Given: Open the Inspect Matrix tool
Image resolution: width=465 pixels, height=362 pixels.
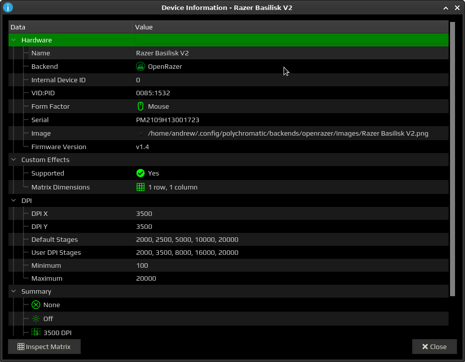Looking at the screenshot, I should 44,347.
